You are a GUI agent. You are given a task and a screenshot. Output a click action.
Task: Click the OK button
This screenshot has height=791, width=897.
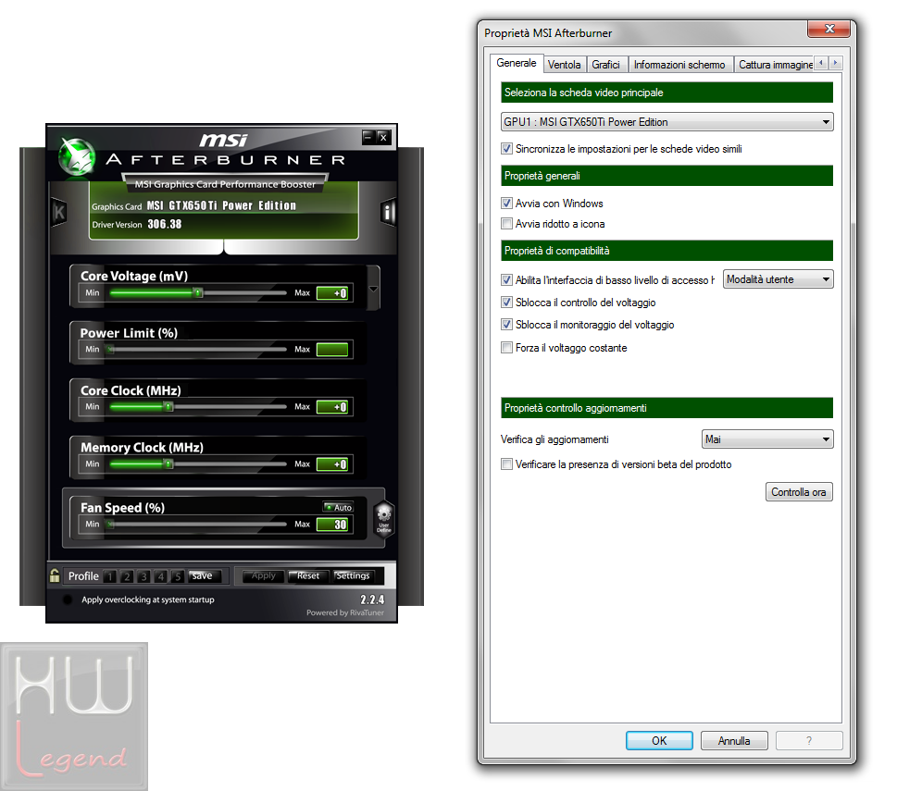click(x=659, y=741)
